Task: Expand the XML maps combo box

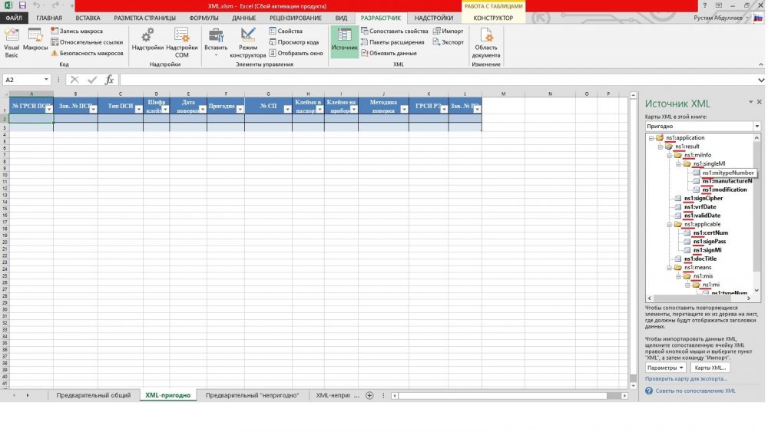Action: pyautogui.click(x=756, y=126)
